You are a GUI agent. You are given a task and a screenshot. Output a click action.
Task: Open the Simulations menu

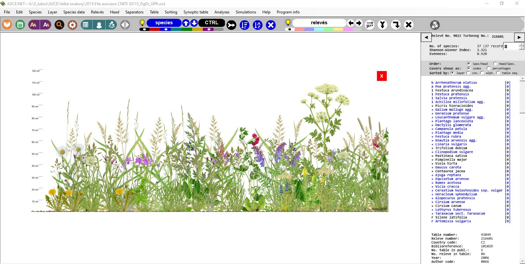click(x=246, y=12)
